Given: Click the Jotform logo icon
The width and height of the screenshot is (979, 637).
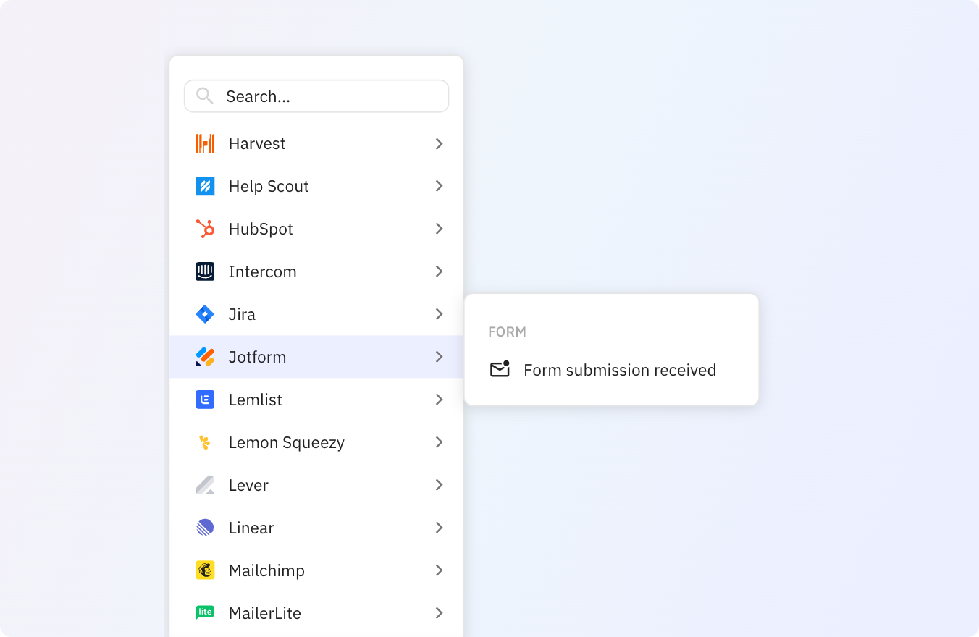Looking at the screenshot, I should [205, 357].
